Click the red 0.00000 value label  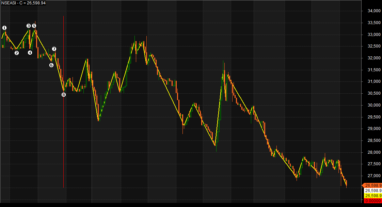pos(373,201)
